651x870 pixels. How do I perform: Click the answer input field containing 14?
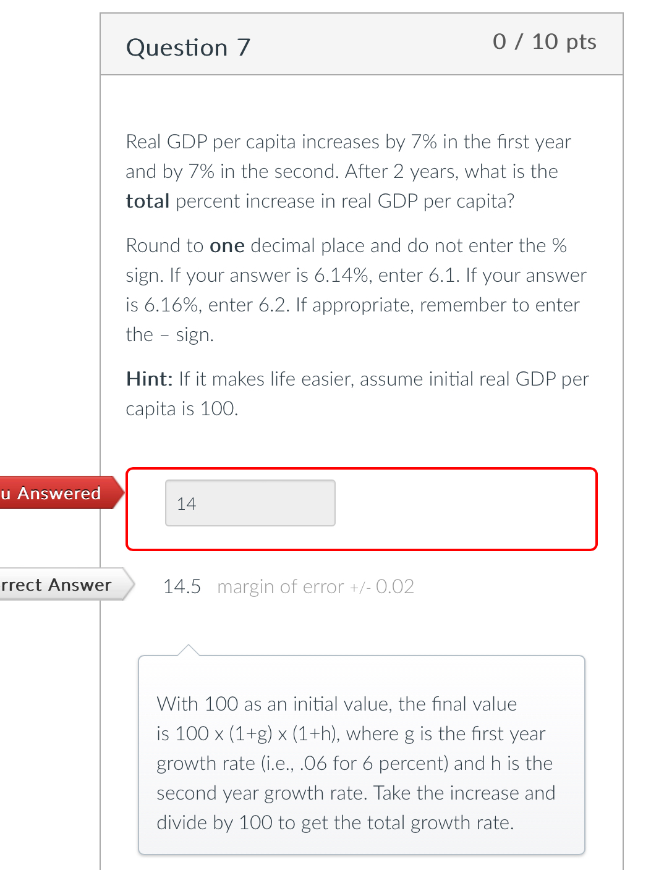click(x=250, y=503)
